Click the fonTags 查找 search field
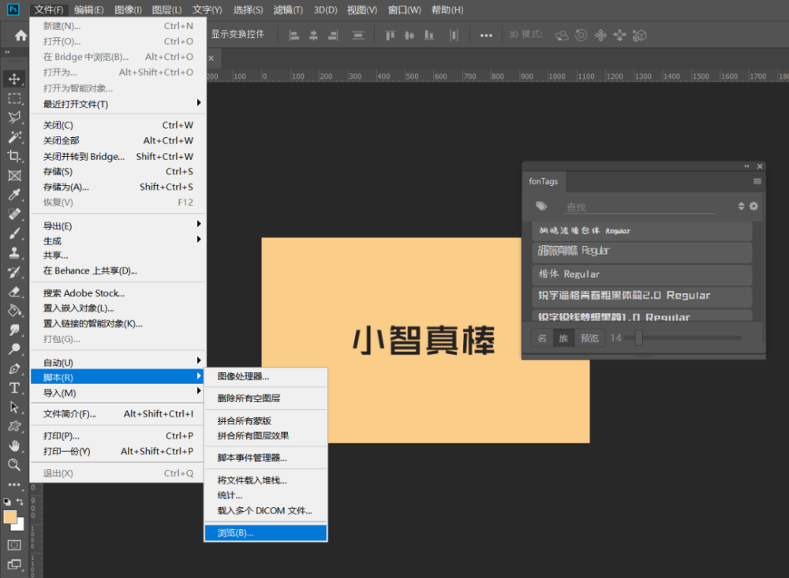The image size is (789, 578). (x=640, y=207)
